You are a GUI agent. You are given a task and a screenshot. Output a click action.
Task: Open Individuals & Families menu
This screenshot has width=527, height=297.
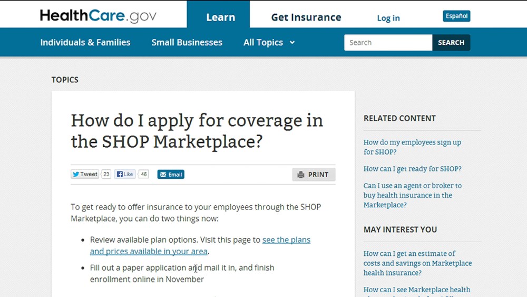tap(85, 43)
